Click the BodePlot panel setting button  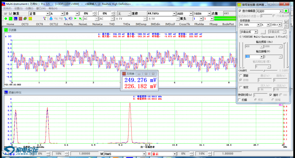pyautogui.click(x=228, y=24)
